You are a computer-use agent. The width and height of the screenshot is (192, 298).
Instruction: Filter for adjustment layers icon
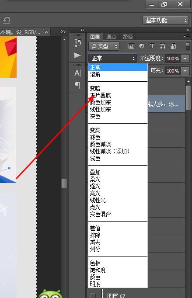pyautogui.click(x=142, y=46)
